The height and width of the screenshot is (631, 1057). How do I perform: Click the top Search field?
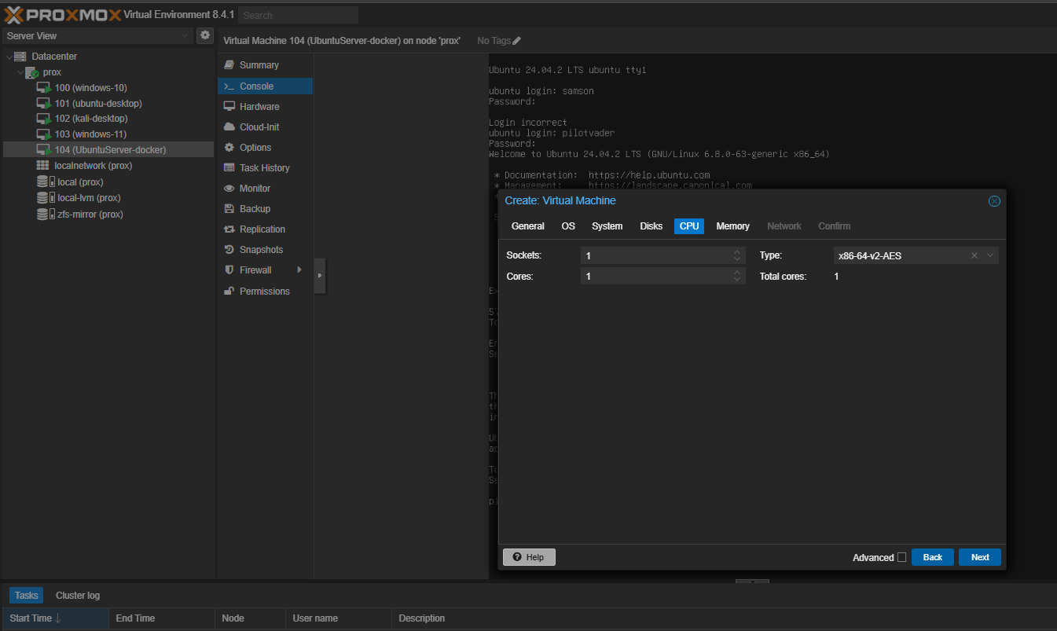(298, 15)
